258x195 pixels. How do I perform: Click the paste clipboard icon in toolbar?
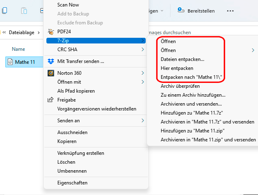pyautogui.click(x=24, y=11)
